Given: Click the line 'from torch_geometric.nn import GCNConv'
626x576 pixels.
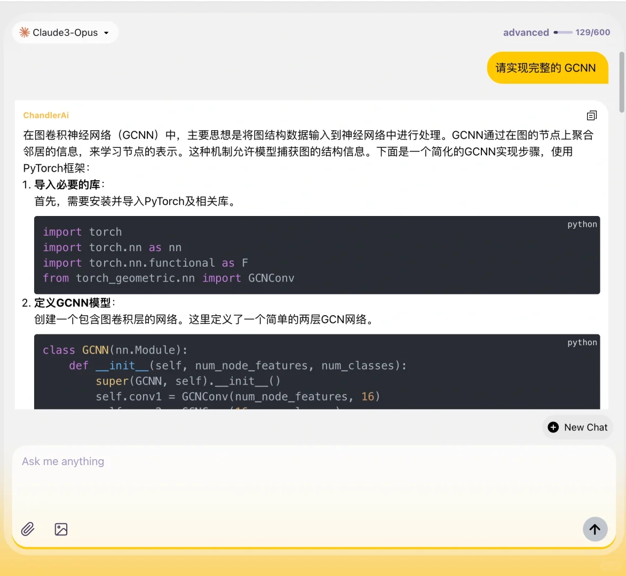Looking at the screenshot, I should [169, 278].
